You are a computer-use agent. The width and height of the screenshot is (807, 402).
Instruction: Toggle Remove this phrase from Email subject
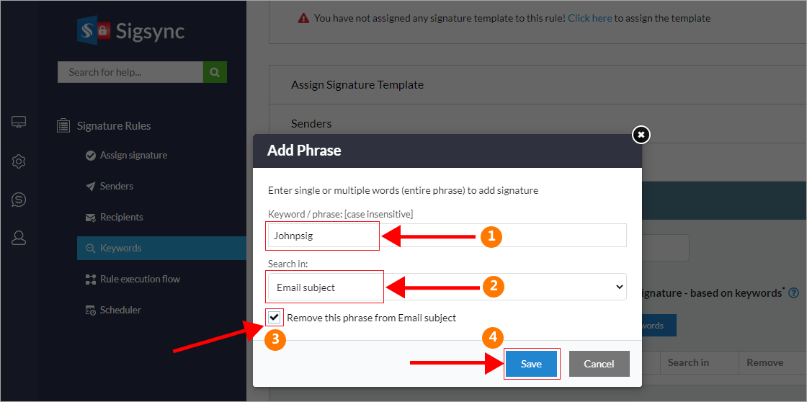(275, 317)
